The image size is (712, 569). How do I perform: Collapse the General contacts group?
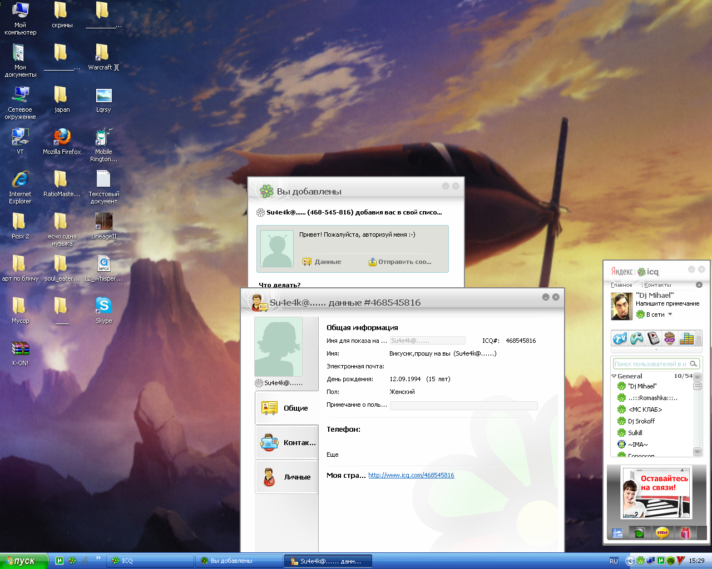click(614, 376)
